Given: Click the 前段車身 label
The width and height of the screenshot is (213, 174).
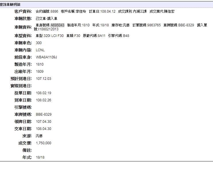Looking at the screenshot, I should point(23,57).
